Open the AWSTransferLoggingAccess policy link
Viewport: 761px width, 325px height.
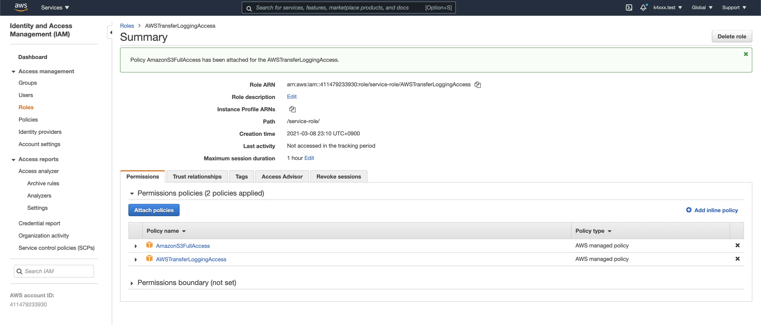click(x=191, y=259)
